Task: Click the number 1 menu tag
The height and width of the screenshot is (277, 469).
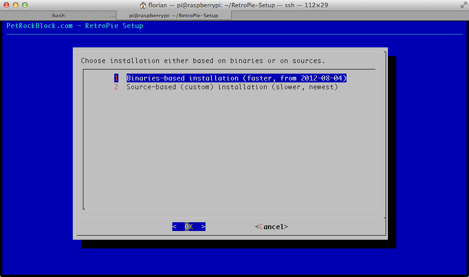Action: tap(116, 78)
